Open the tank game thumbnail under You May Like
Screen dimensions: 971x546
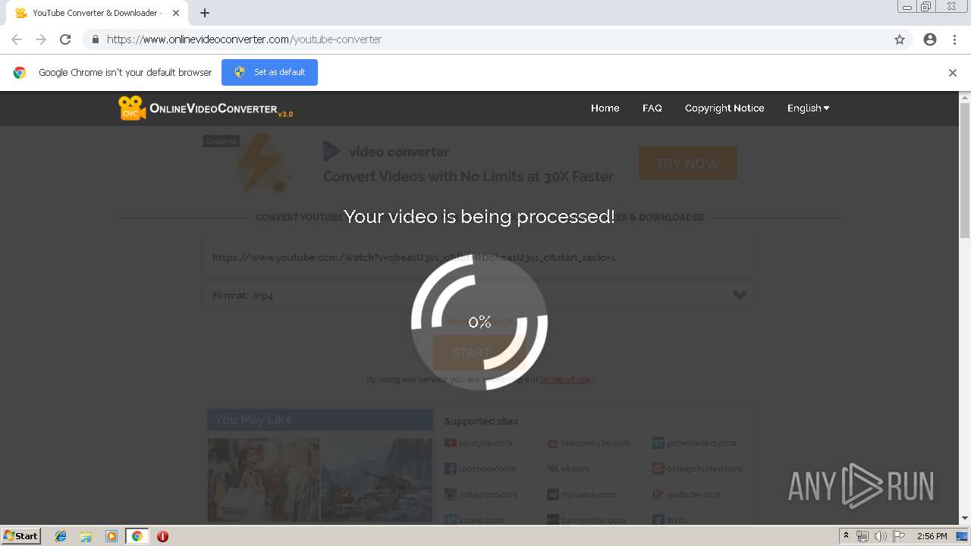coord(376,480)
